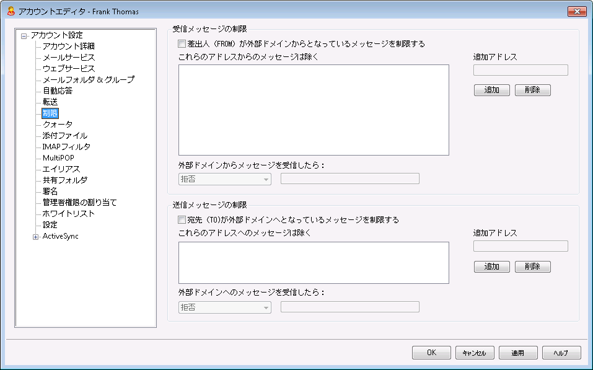593x370 pixels.
Task: Go to the クォータ settings page
Action: tap(57, 125)
